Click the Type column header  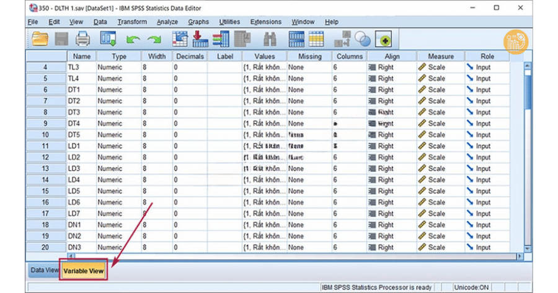click(119, 56)
